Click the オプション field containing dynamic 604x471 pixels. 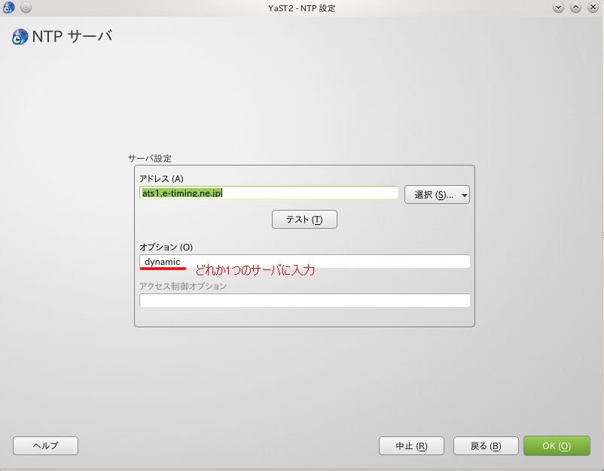tap(304, 261)
